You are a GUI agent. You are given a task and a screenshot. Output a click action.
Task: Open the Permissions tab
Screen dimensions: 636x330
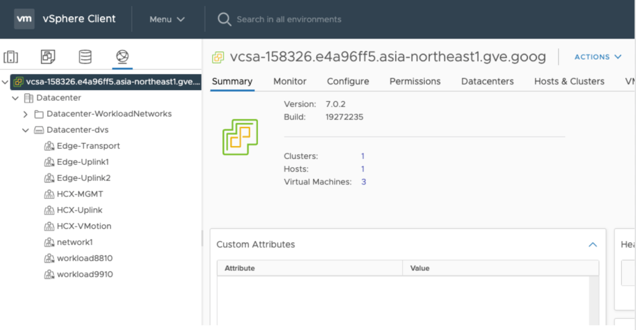[415, 81]
